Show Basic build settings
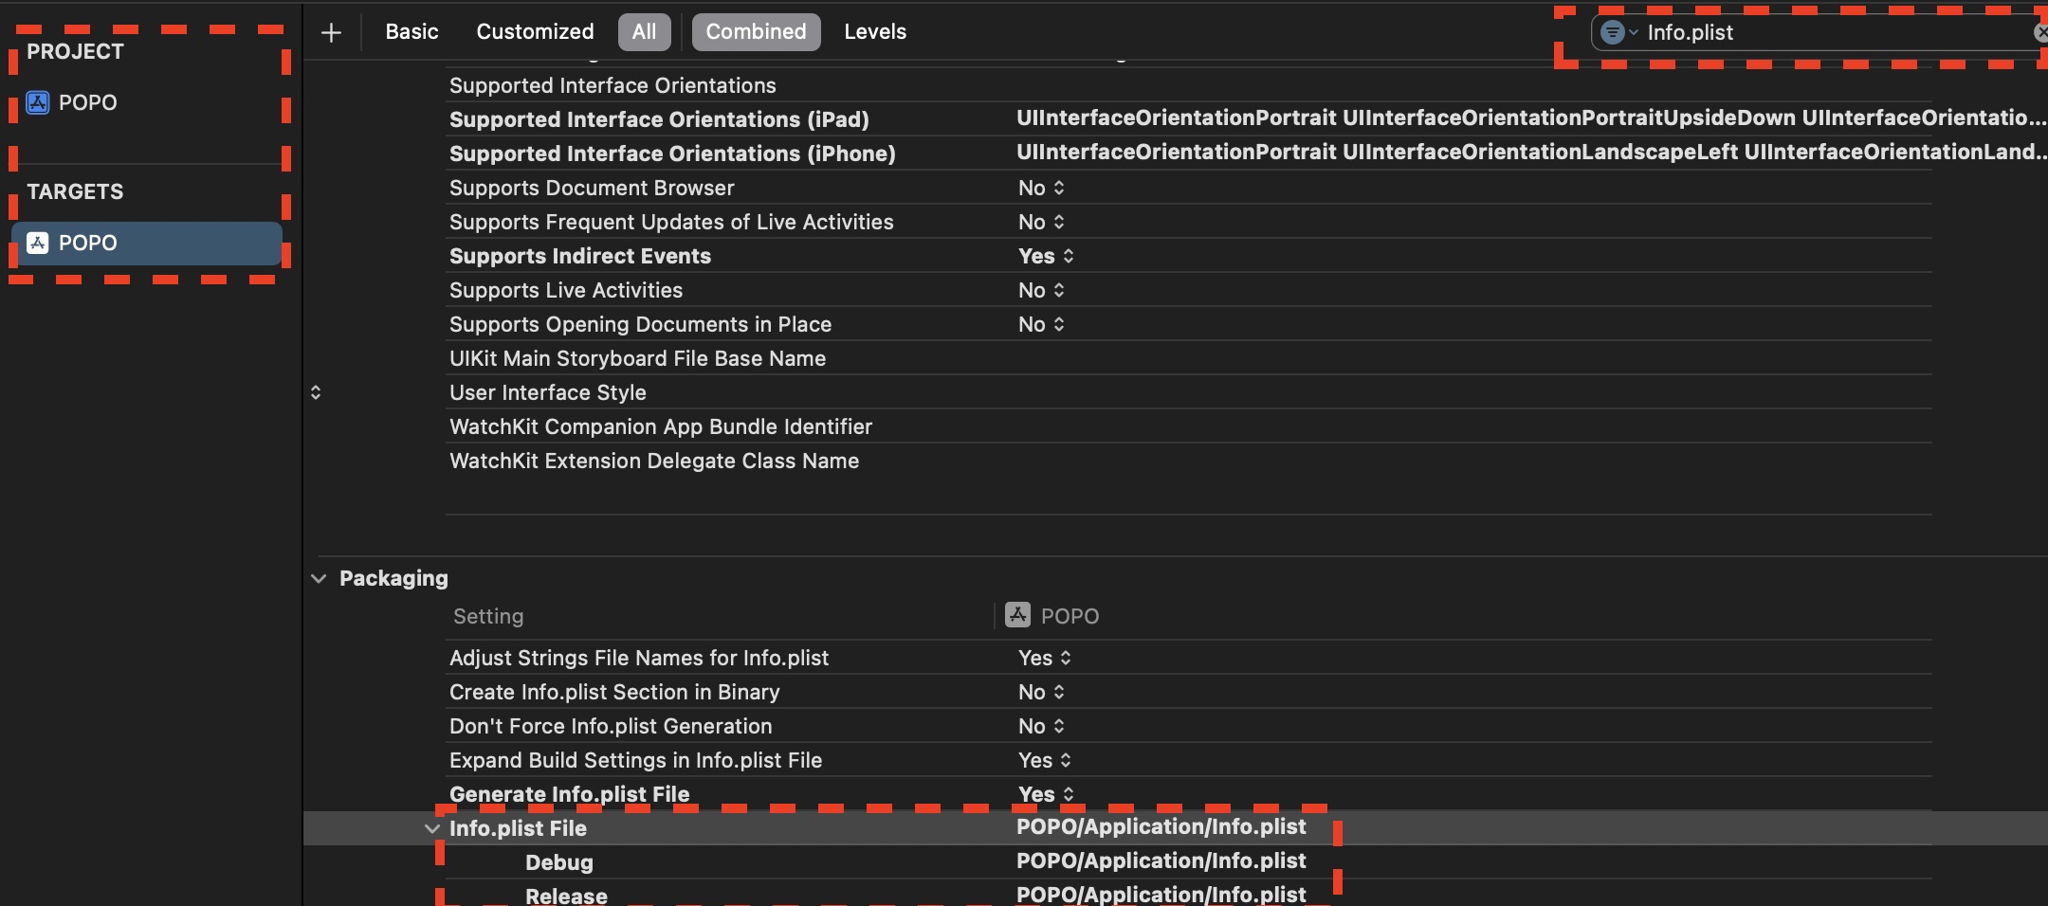Viewport: 2048px width, 906px height. [411, 31]
